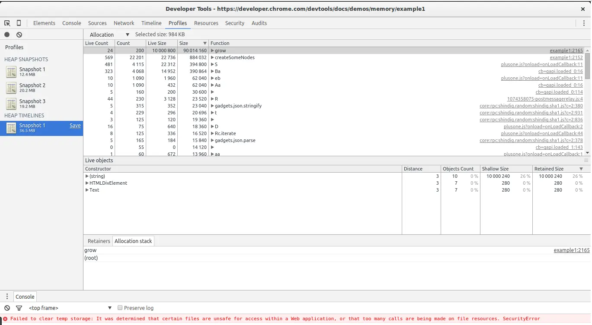Open the Allocation view dropdown
The height and width of the screenshot is (325, 592).
point(109,35)
